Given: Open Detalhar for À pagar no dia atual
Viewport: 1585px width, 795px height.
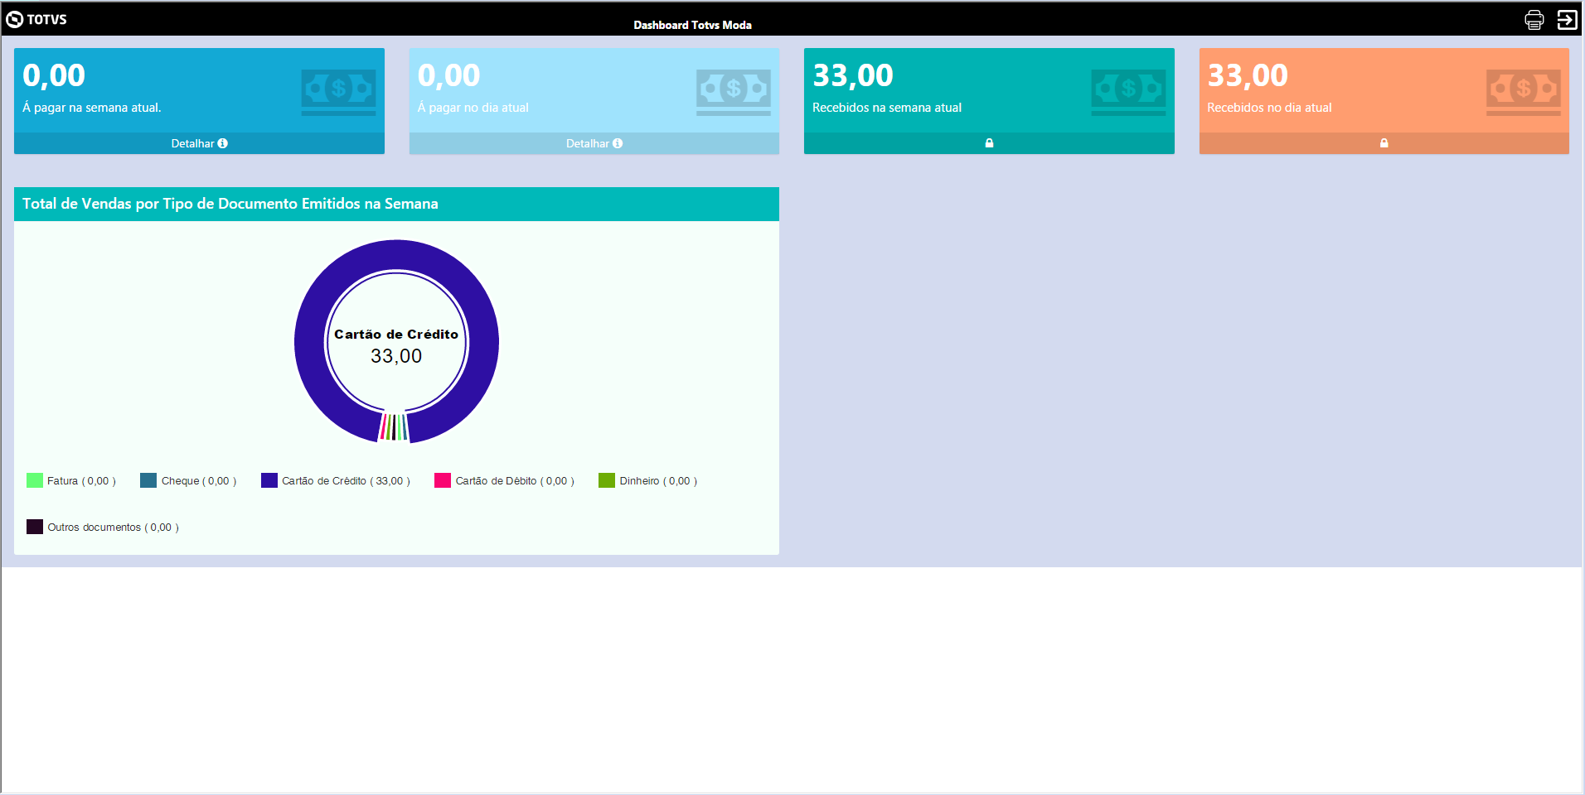Looking at the screenshot, I should pos(594,143).
